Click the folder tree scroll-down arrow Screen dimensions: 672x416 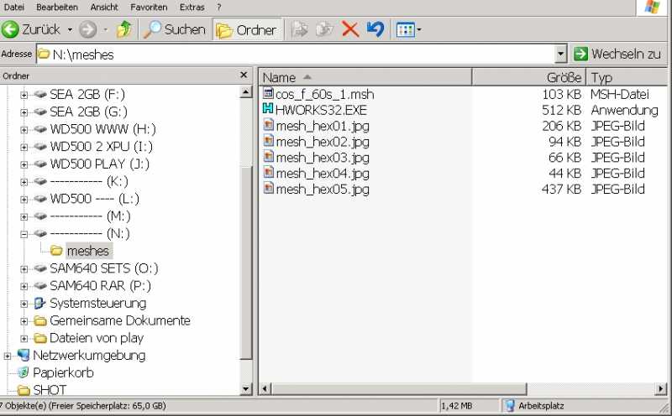coord(246,388)
